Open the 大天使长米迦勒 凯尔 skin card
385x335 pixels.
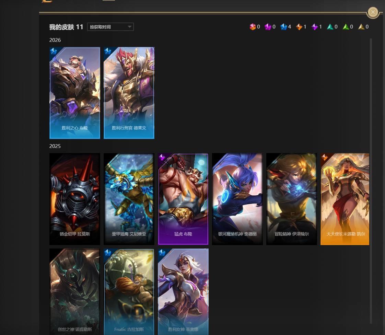tap(345, 199)
